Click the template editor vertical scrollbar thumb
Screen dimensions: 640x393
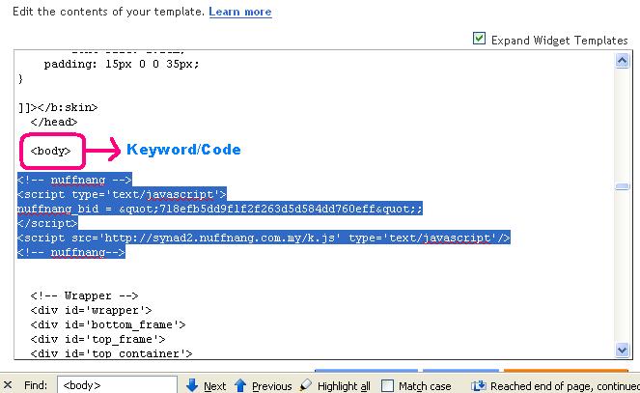click(x=622, y=186)
